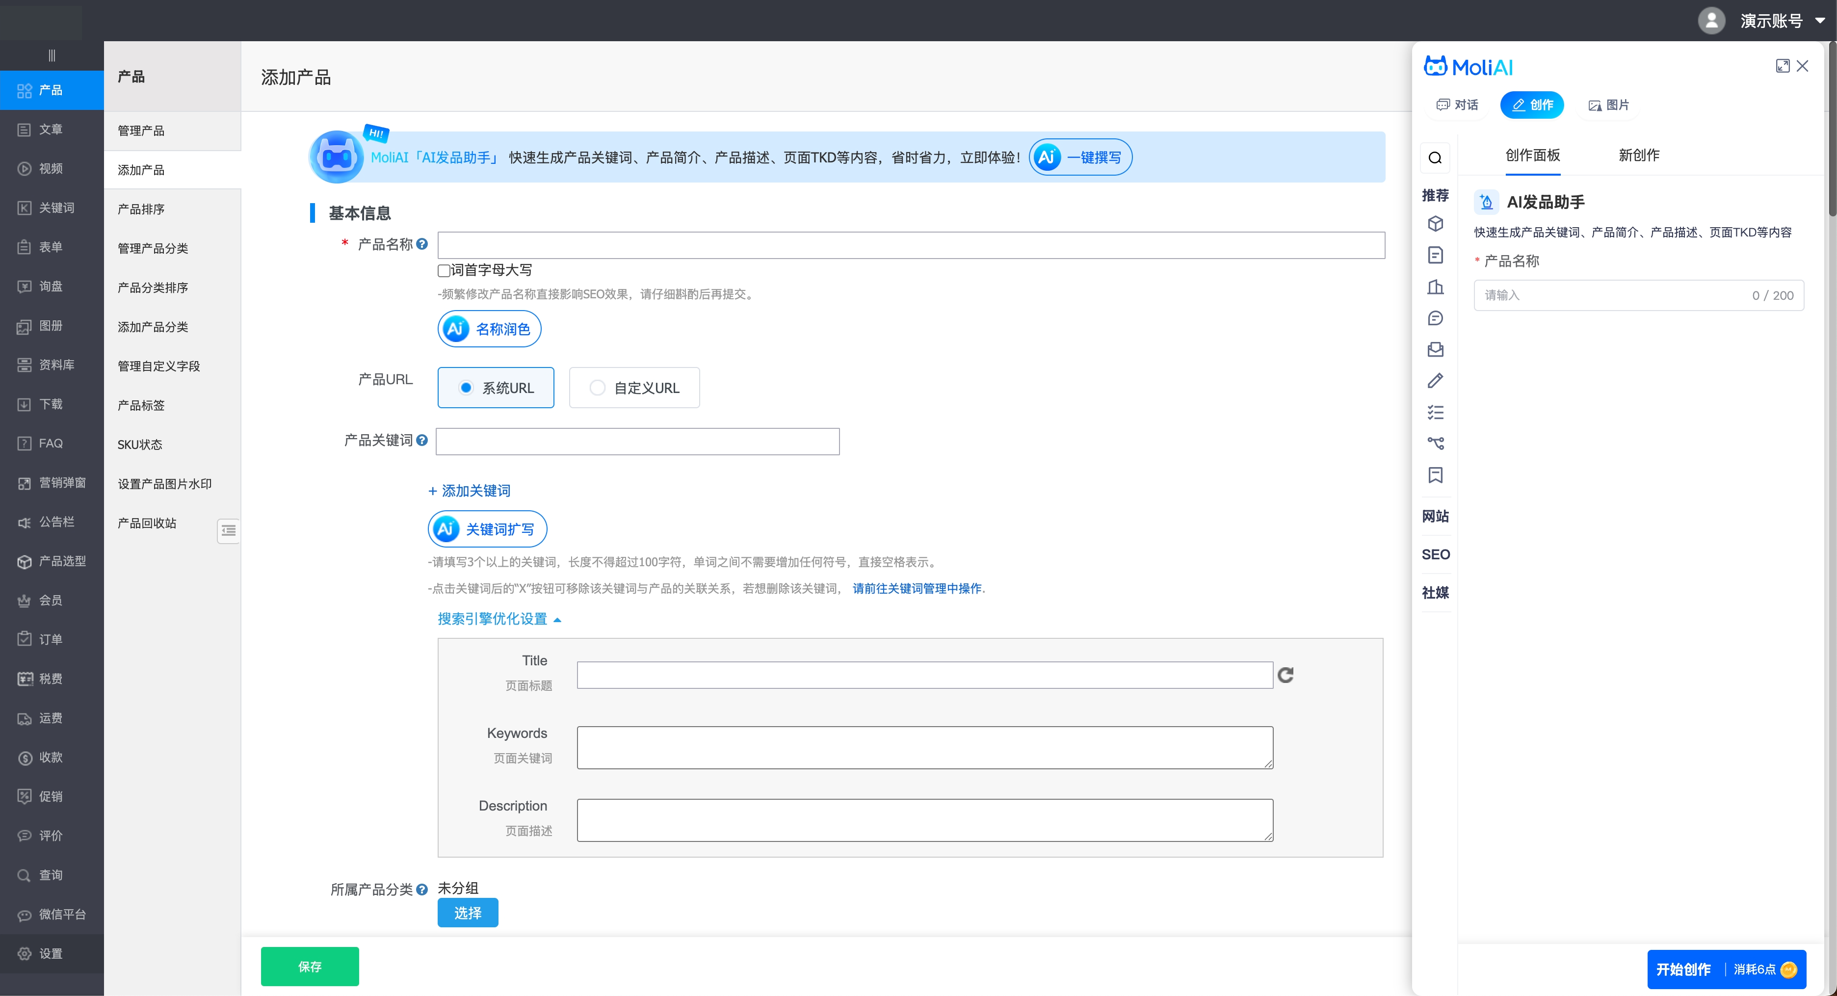The image size is (1837, 996).
Task: Click the refresh icon beside Title field
Action: (x=1285, y=675)
